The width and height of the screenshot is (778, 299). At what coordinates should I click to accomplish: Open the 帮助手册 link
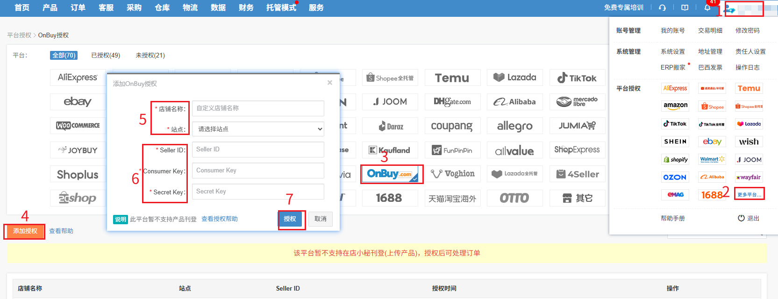coord(673,218)
